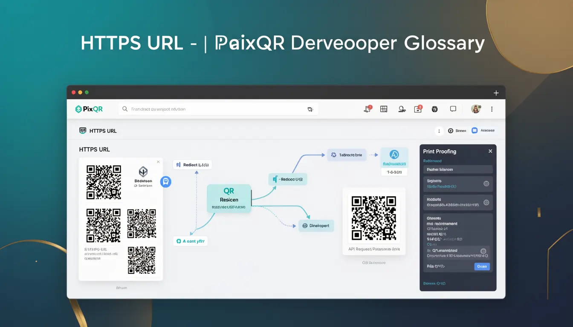Open header kebab menu next to avatar
This screenshot has width=573, height=327.
pyautogui.click(x=492, y=109)
